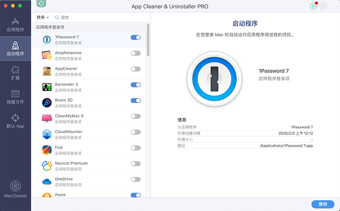This screenshot has height=211, width=340.
Task: Select the Navicat Premium app icon
Action: 46,166
